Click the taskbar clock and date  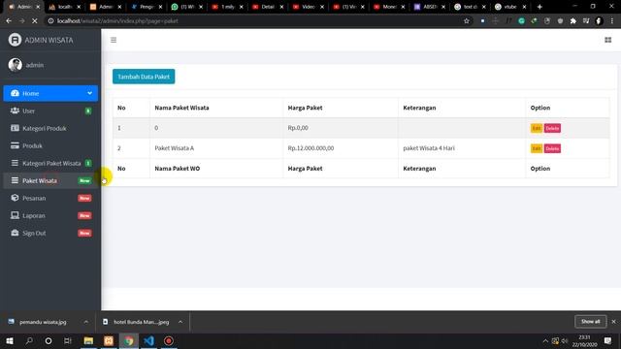pyautogui.click(x=584, y=340)
